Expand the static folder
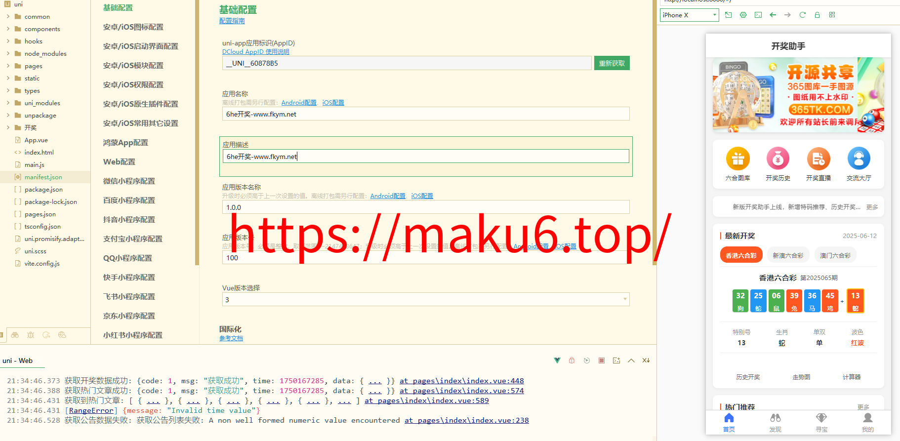The width and height of the screenshot is (900, 441). (x=8, y=78)
